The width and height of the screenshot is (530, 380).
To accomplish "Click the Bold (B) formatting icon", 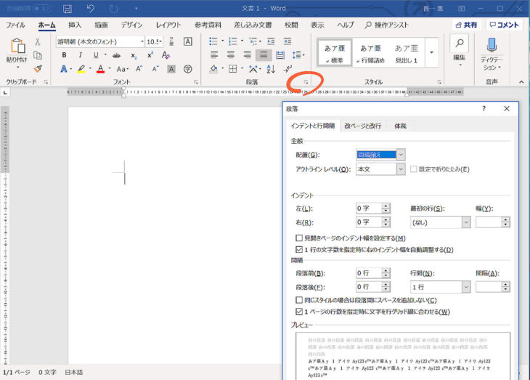I will coord(64,55).
